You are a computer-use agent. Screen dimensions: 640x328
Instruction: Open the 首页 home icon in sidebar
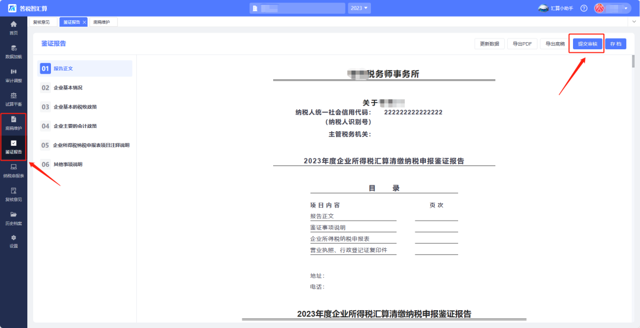14,24
